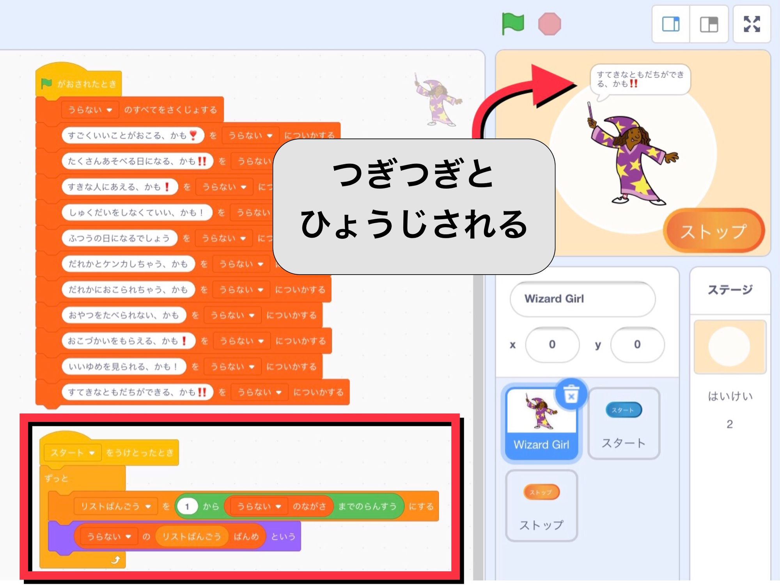Click the text field すごくいいことがおこる、かも
This screenshot has width=780, height=585.
tap(133, 136)
